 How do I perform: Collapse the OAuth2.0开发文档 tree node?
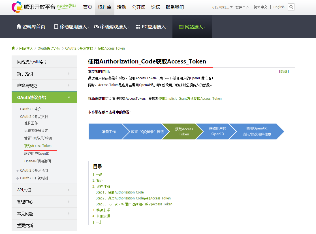point(18,117)
